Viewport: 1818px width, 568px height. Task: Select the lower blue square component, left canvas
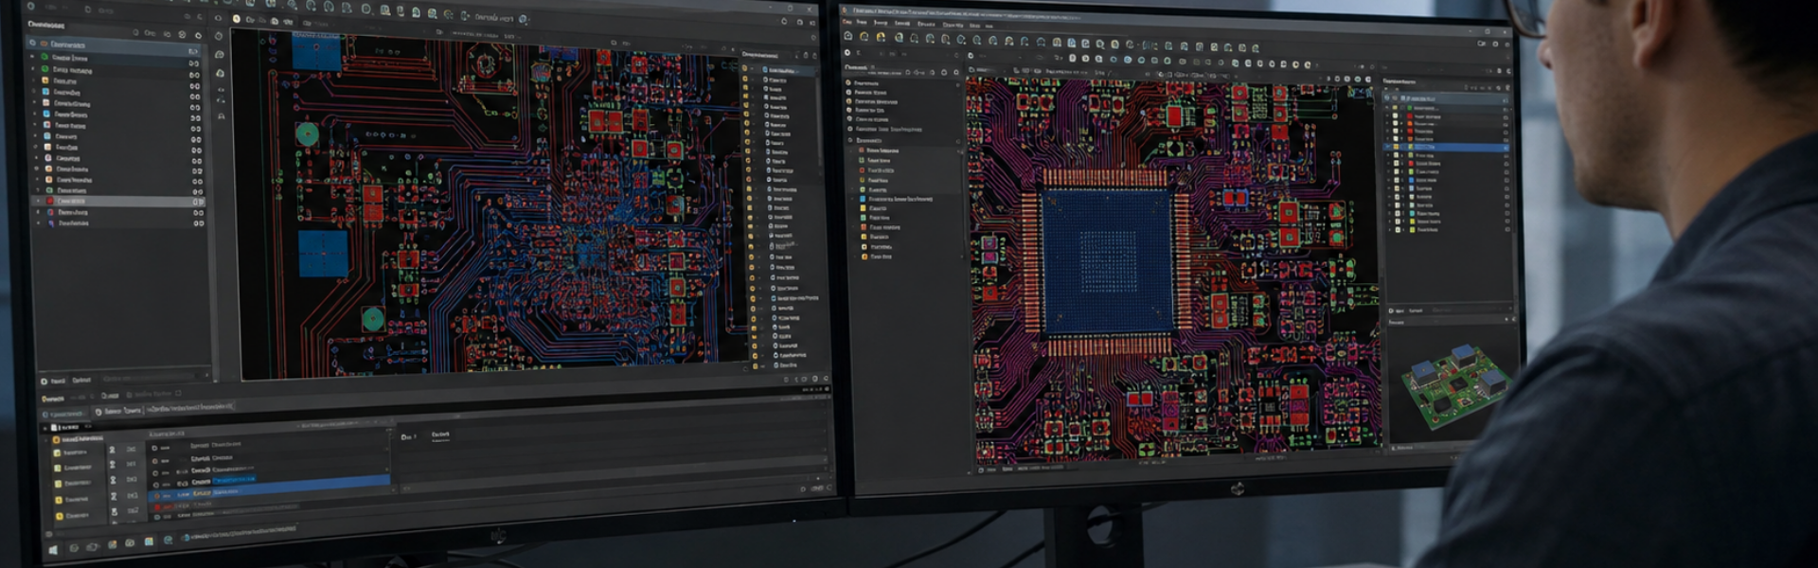[323, 254]
